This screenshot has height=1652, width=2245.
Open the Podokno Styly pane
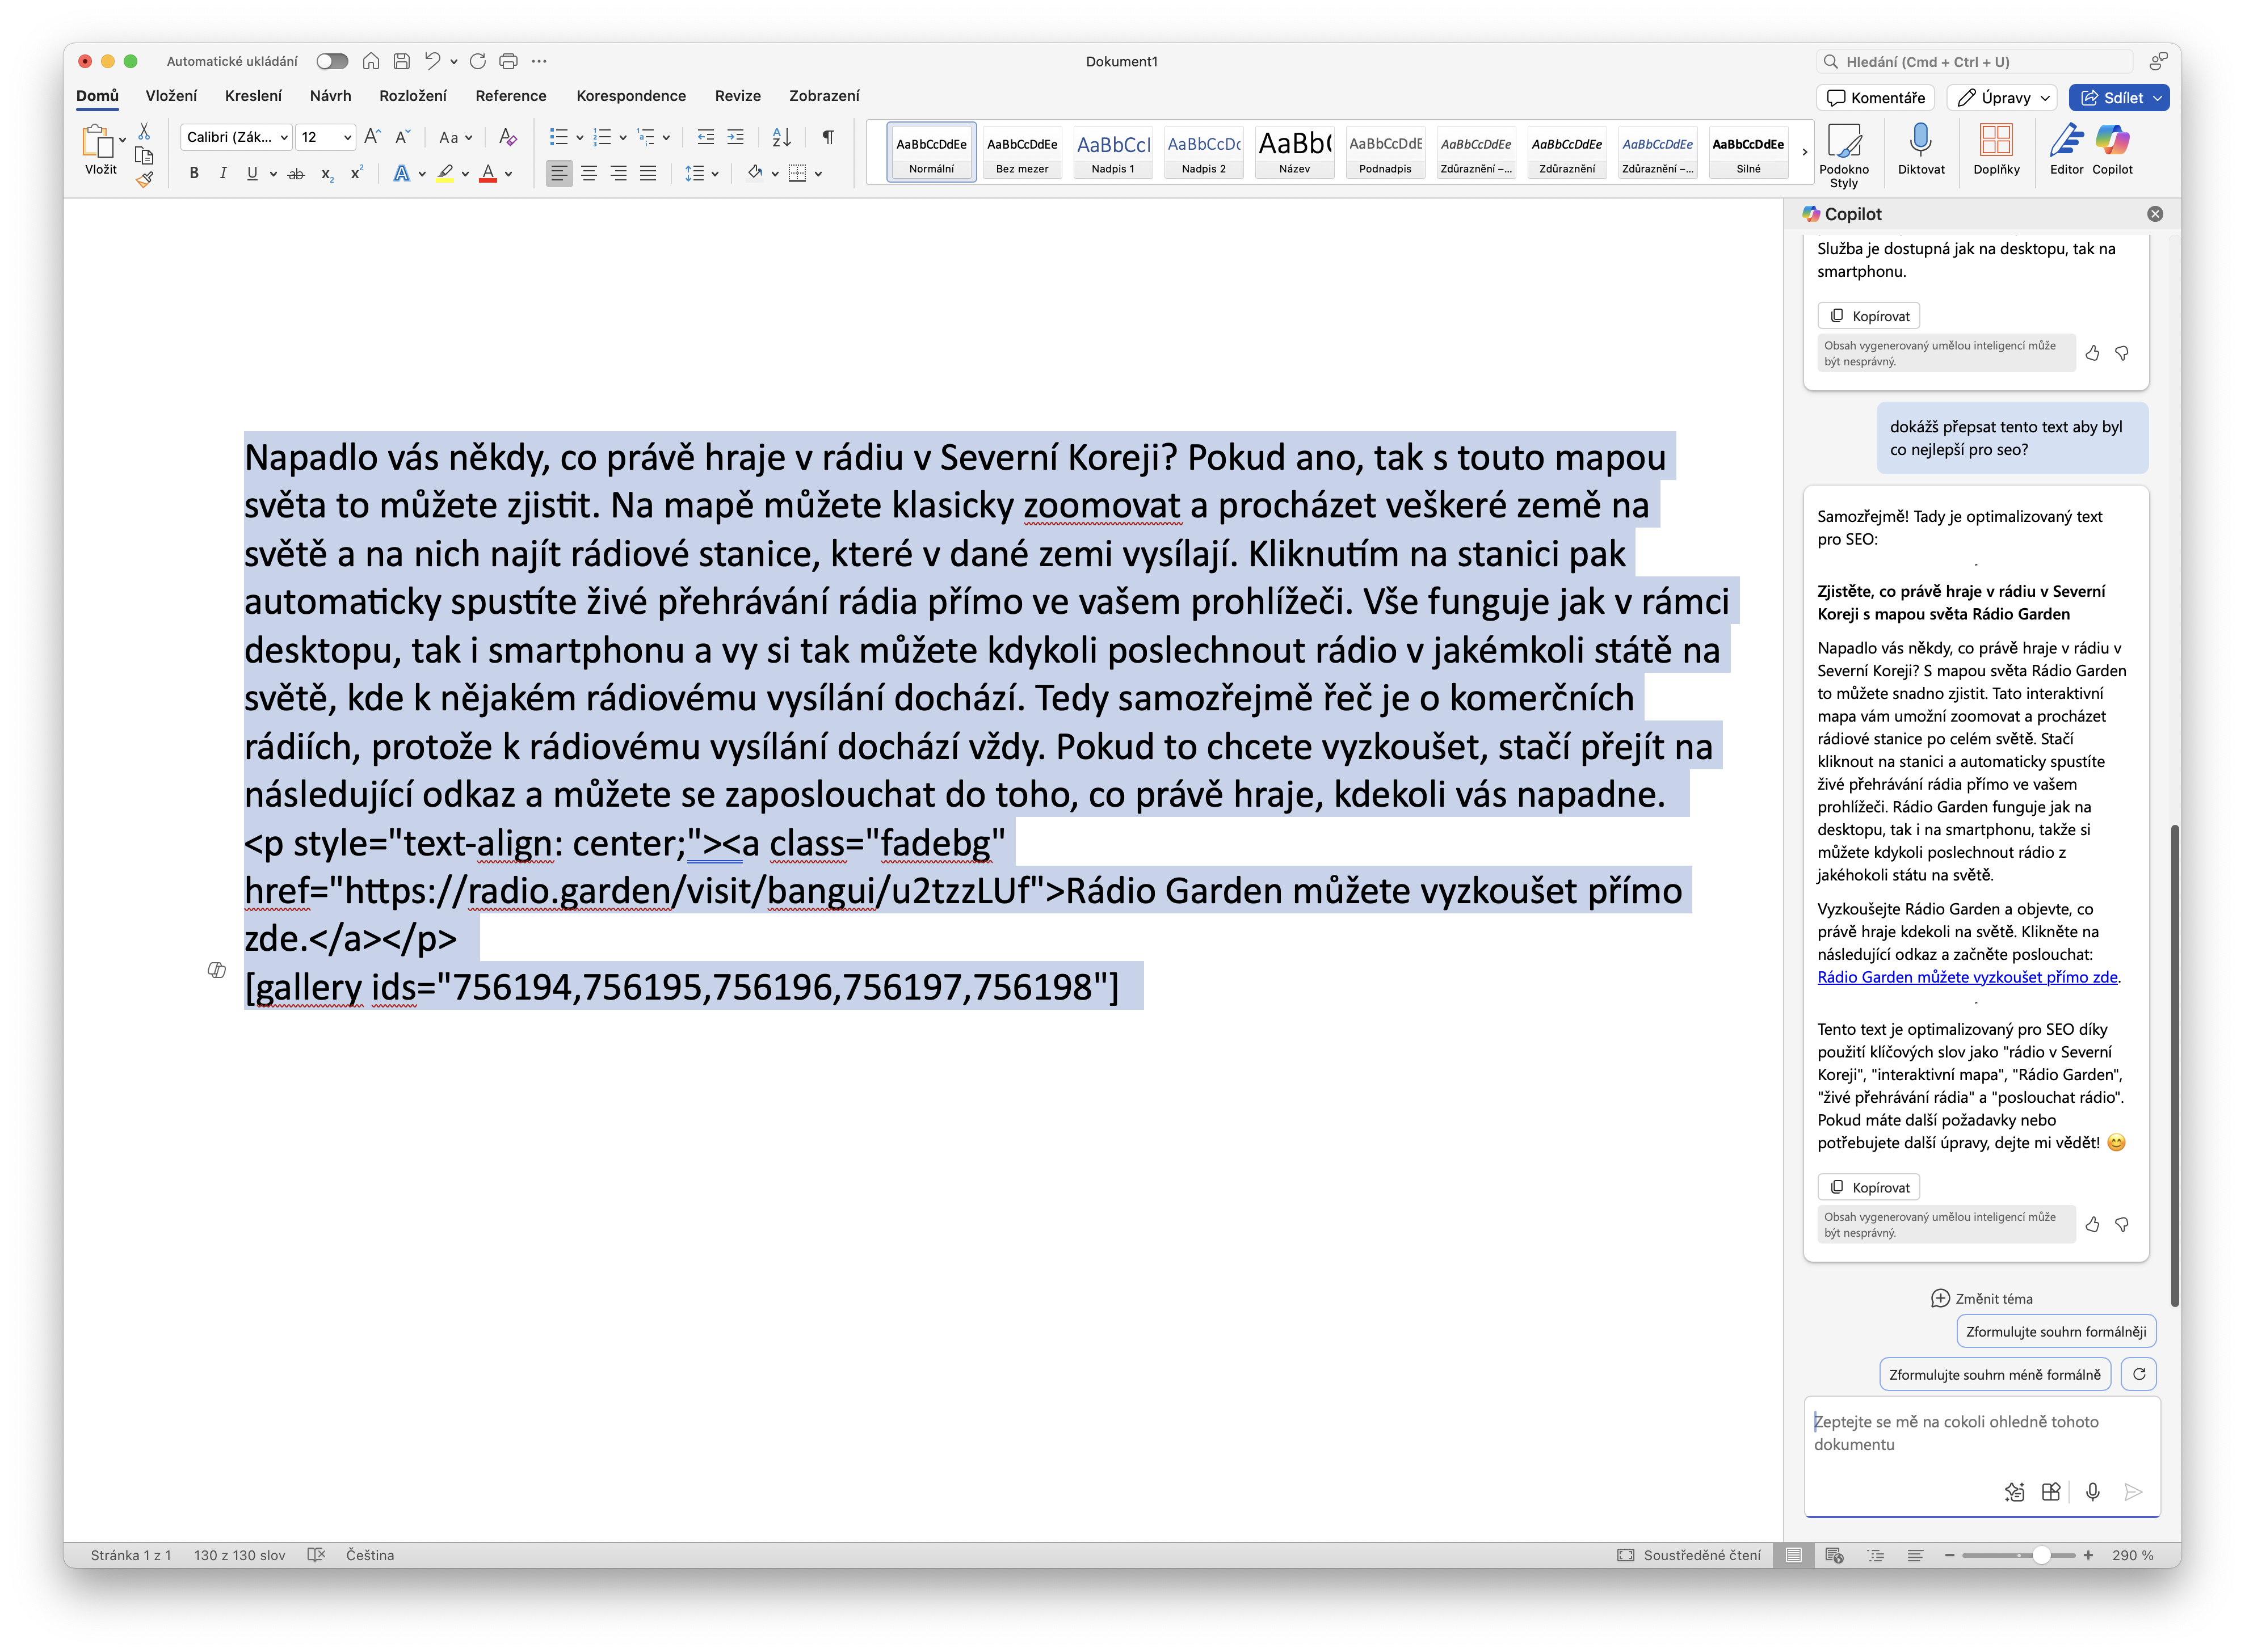pos(1845,150)
